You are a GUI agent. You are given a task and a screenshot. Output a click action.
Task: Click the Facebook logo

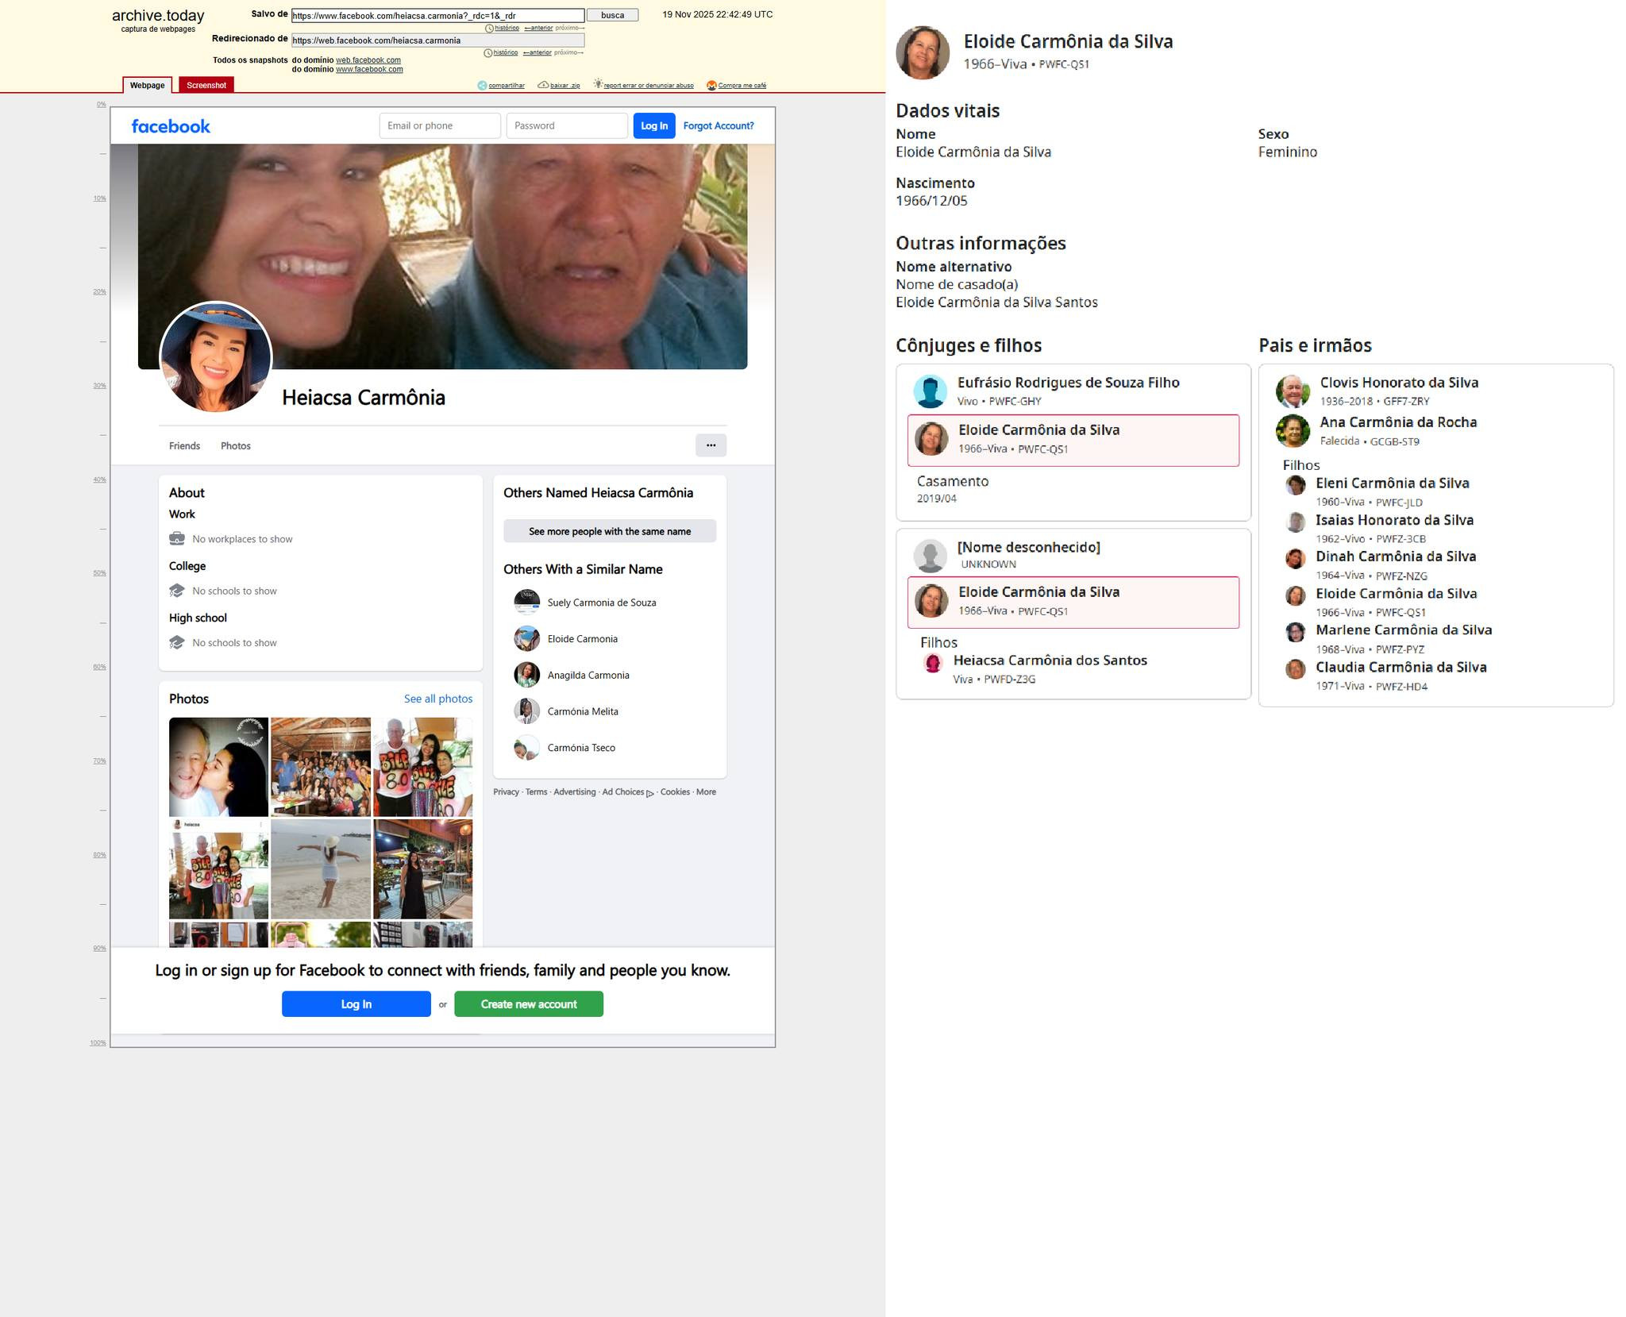[x=171, y=126]
